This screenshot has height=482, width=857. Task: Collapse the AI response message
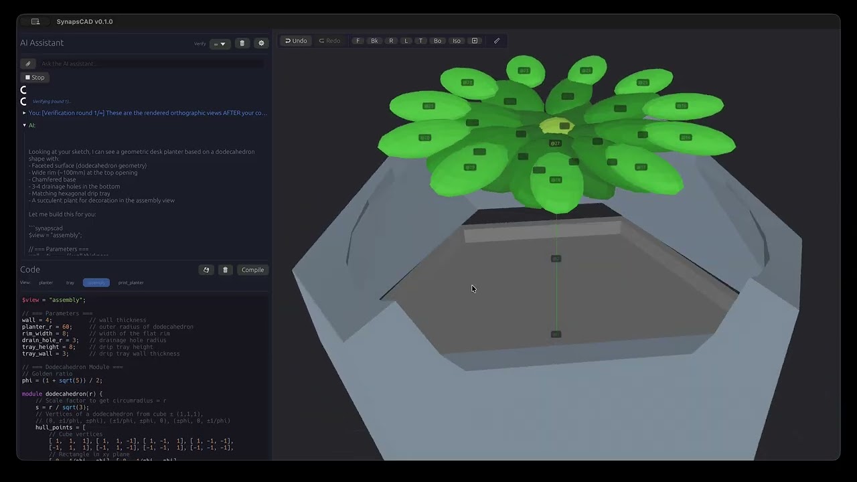point(25,125)
